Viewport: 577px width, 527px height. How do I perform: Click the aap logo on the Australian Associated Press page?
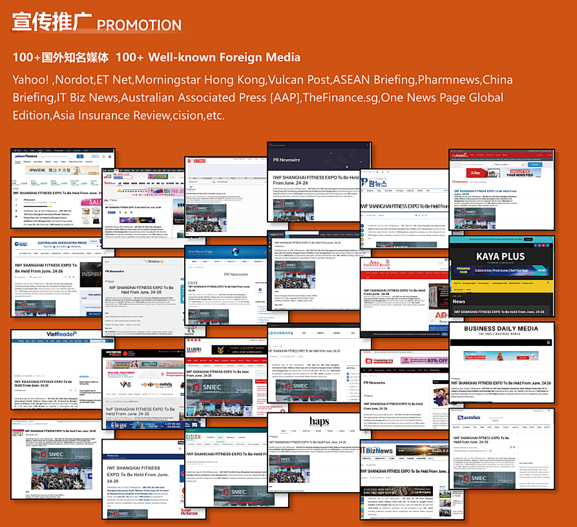[x=21, y=244]
